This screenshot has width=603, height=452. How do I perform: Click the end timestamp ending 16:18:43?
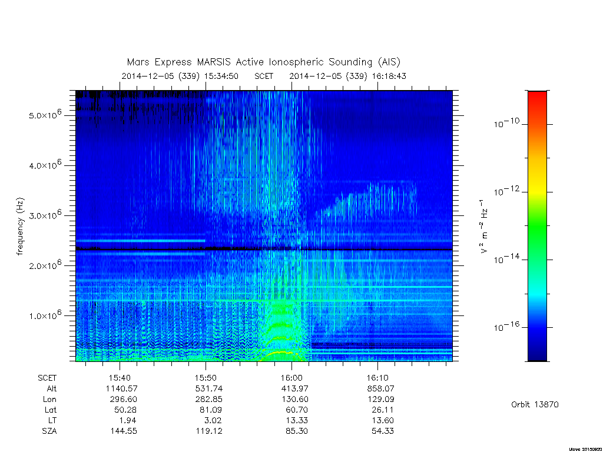click(347, 76)
